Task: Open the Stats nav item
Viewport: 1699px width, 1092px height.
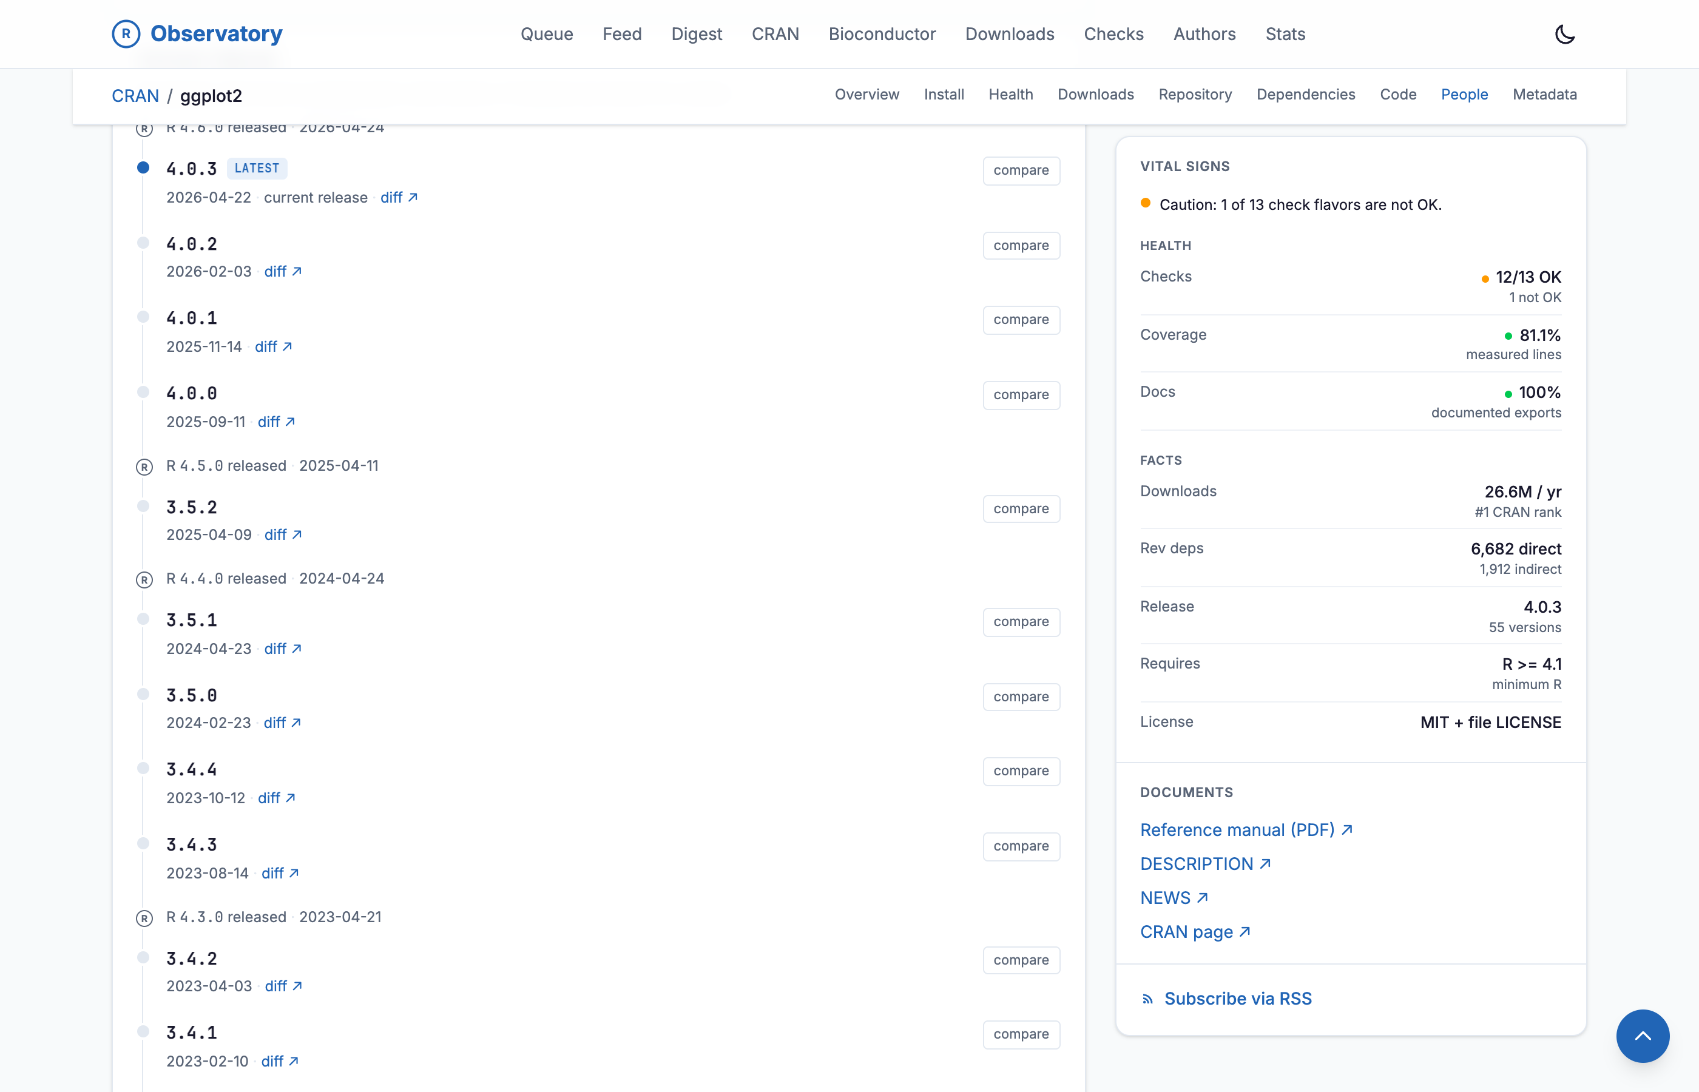Action: click(x=1285, y=34)
